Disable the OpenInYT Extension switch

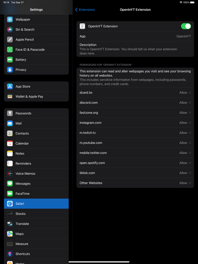pos(186,26)
